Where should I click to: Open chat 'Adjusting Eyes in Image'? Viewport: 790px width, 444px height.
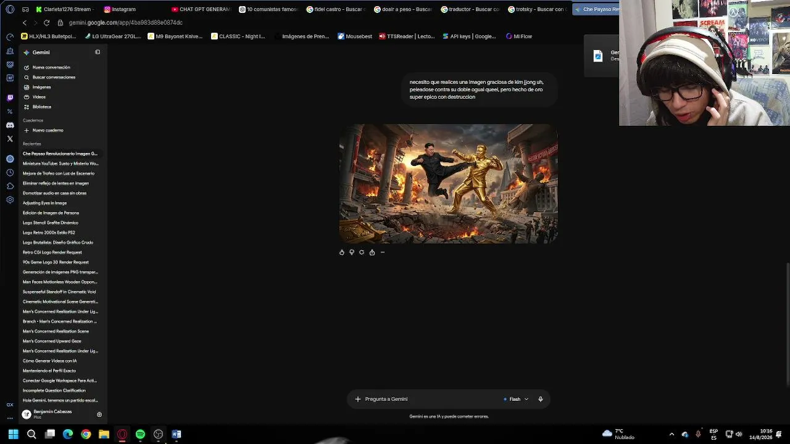[44, 203]
